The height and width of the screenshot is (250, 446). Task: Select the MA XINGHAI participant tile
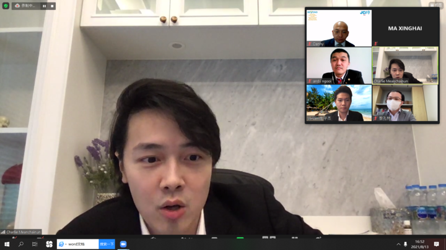click(405, 28)
